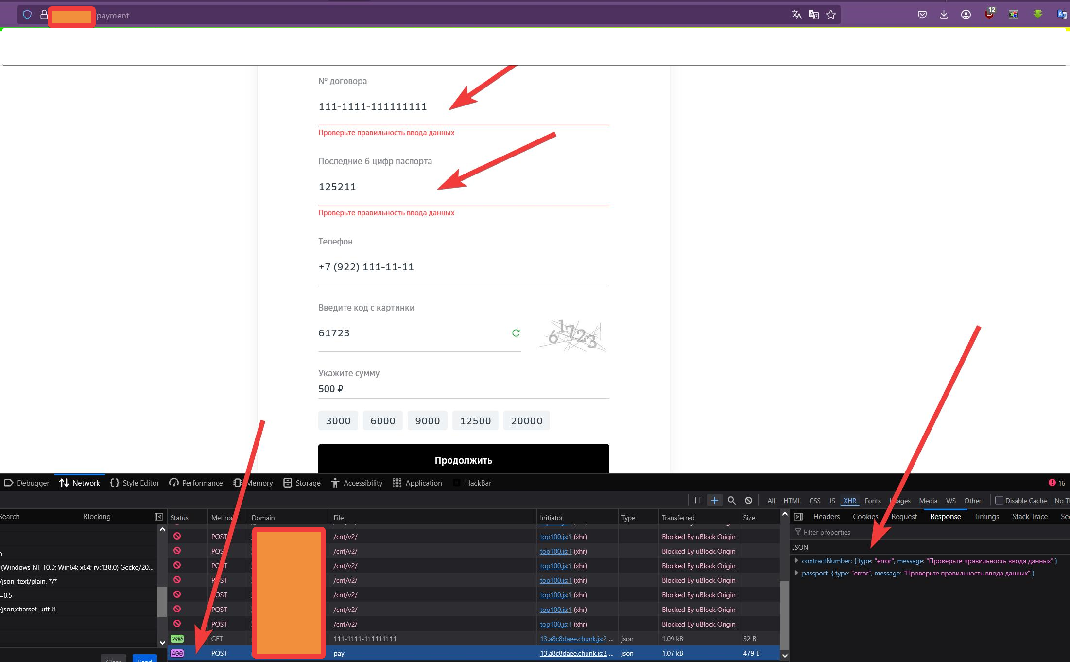Click the uBlock Origin extension icon
Image resolution: width=1070 pixels, height=662 pixels.
click(989, 15)
